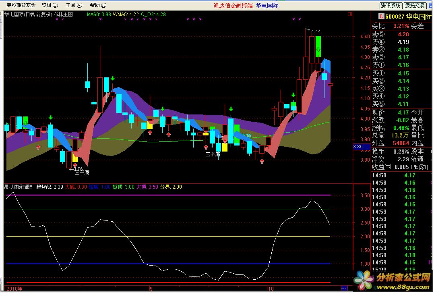Viewport: 434px width, 293px height.
Task: Click the MA60: 3.98 indicator label
Action: [99, 14]
